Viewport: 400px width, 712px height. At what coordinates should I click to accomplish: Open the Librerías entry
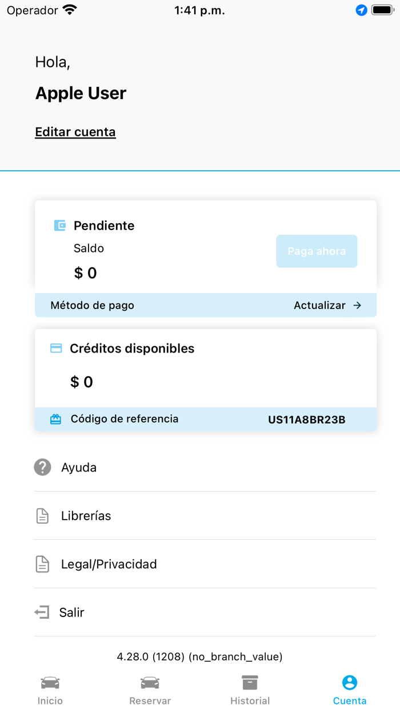coord(86,516)
